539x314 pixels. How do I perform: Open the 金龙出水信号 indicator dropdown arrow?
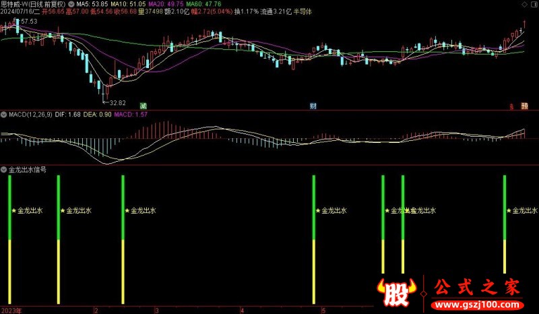click(x=4, y=170)
